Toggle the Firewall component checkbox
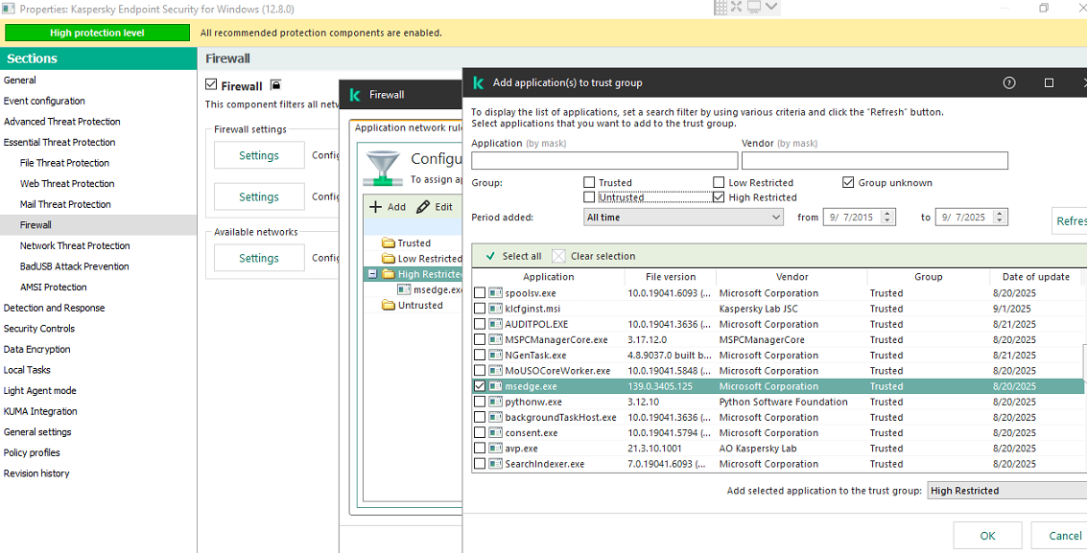The height and width of the screenshot is (553, 1087). click(211, 85)
